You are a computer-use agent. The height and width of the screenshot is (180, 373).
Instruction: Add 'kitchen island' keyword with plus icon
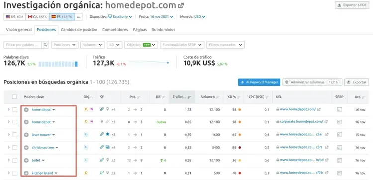click(x=26, y=173)
